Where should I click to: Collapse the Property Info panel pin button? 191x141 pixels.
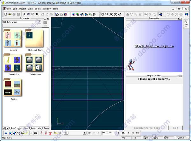(x=179, y=76)
